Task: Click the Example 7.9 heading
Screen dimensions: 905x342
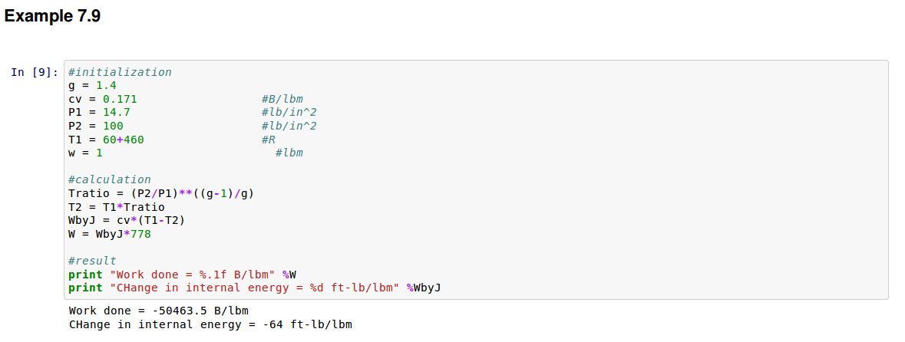Action: tap(52, 16)
